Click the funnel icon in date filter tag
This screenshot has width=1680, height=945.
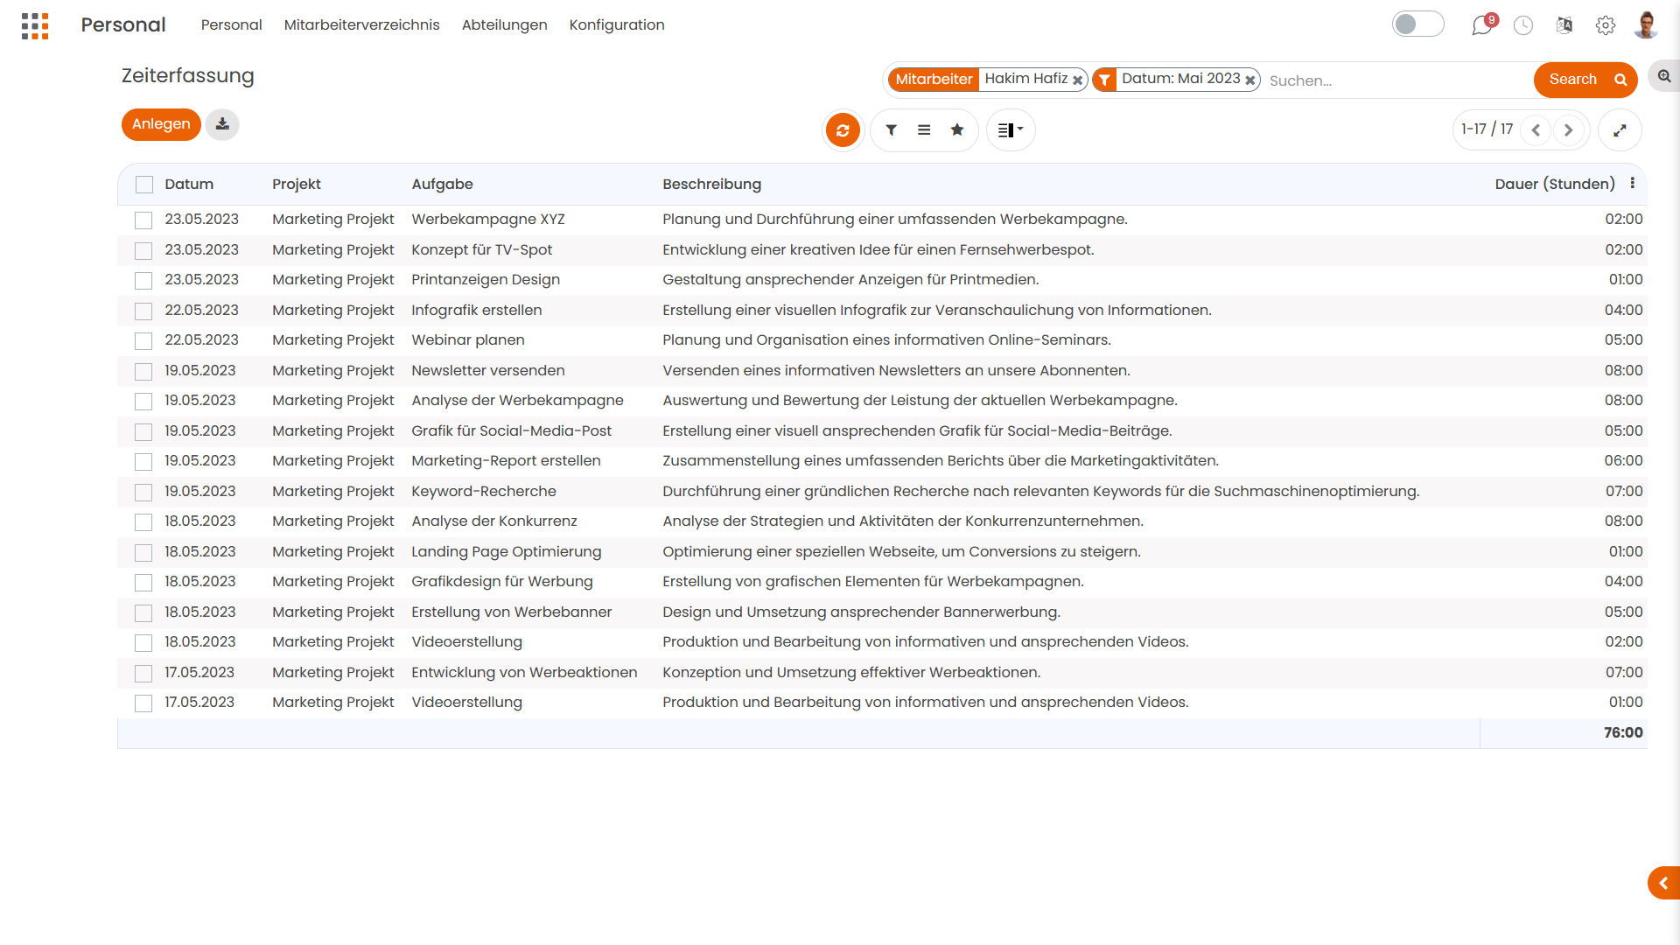pyautogui.click(x=1104, y=80)
